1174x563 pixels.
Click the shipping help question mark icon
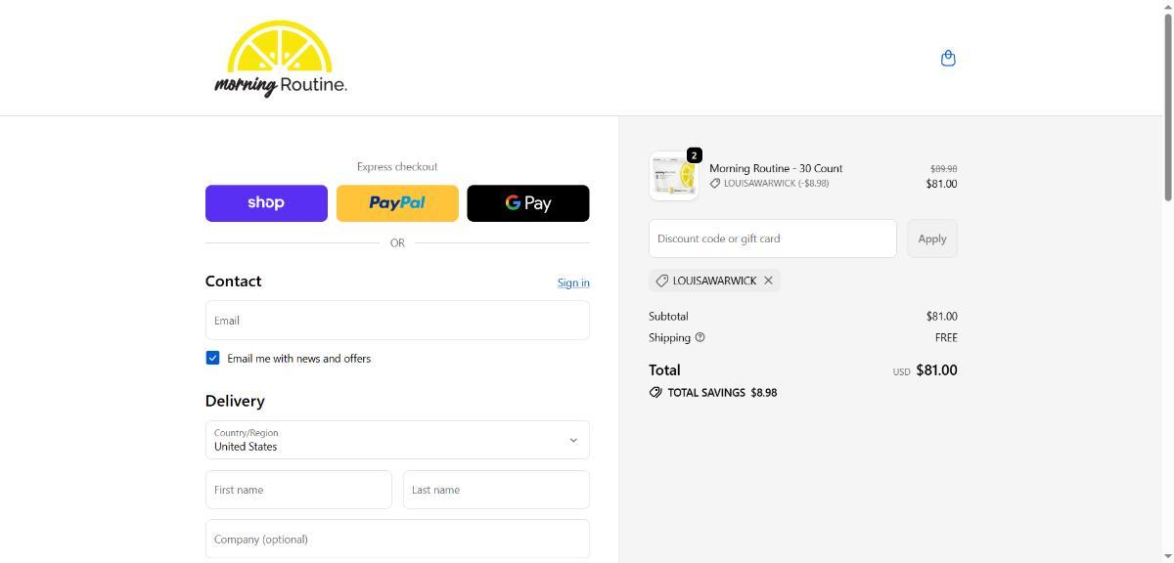(700, 337)
